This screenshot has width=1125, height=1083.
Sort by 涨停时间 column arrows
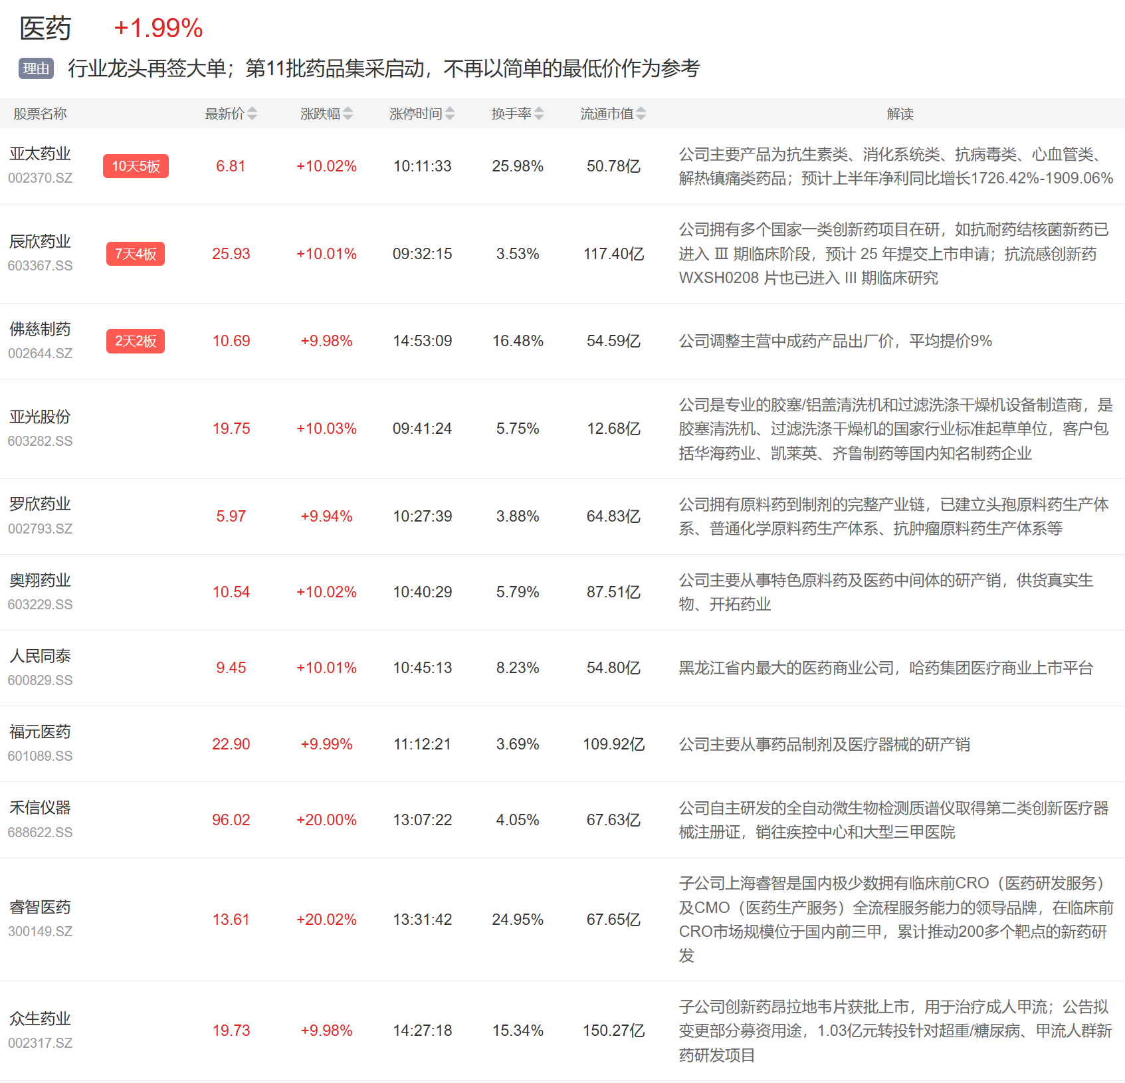[x=450, y=114]
